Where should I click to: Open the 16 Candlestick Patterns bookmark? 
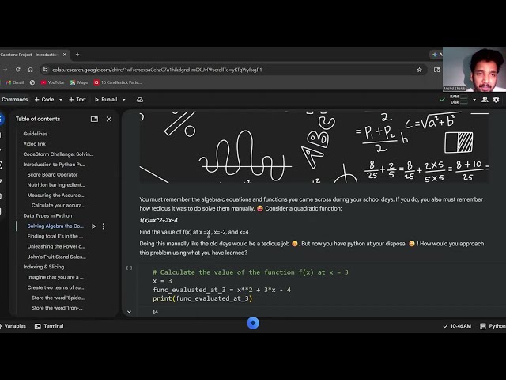[118, 82]
